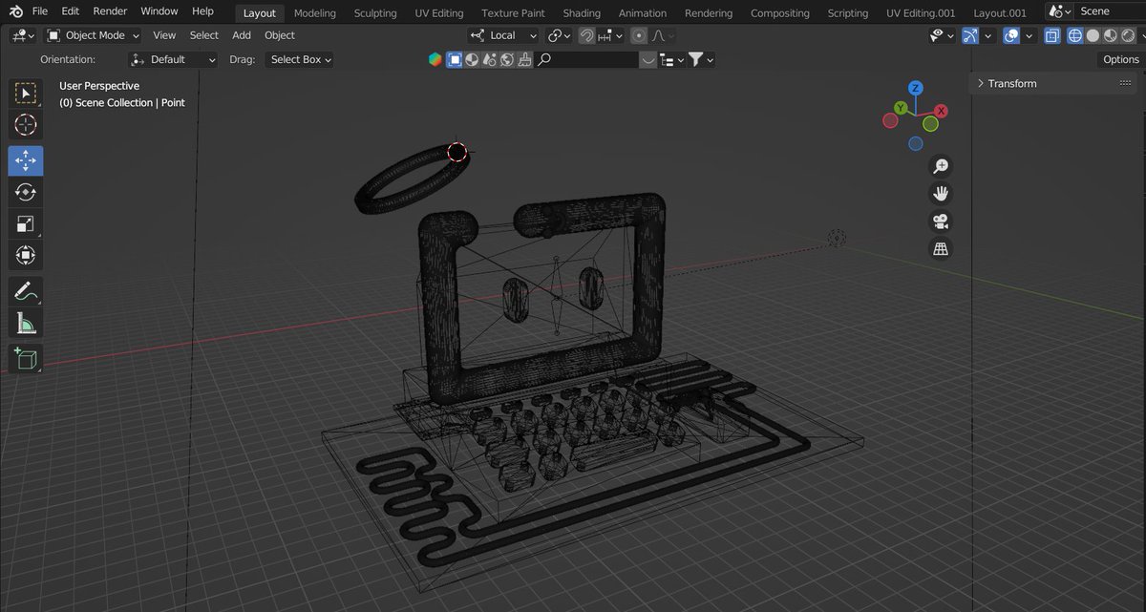Toggle Show Gizmo button
This screenshot has height=612, width=1146.
click(970, 35)
